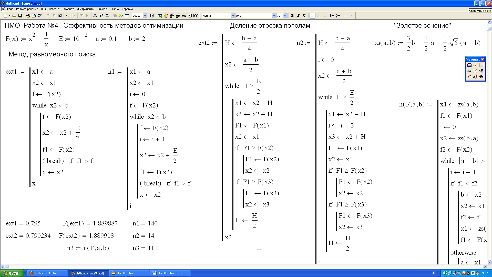Expand the zoom 200% dropdown
The image size is (492, 277).
145,16
